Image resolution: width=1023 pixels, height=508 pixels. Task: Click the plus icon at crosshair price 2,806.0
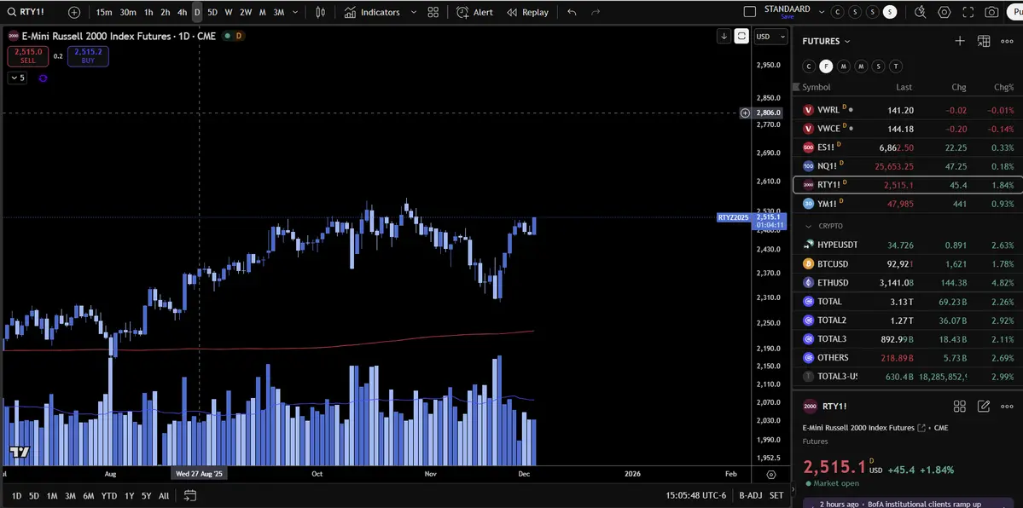click(x=745, y=113)
